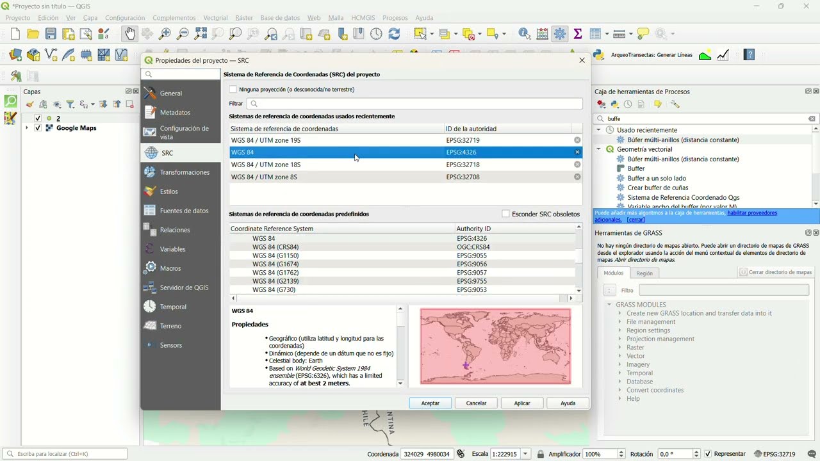
Task: Click the Zoom Full extent icon
Action: (x=201, y=34)
